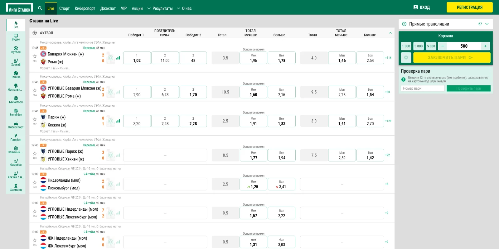Add Бавария Мюнхен (ж) – Рома to favorites
This screenshot has width=499, height=249.
35,56
